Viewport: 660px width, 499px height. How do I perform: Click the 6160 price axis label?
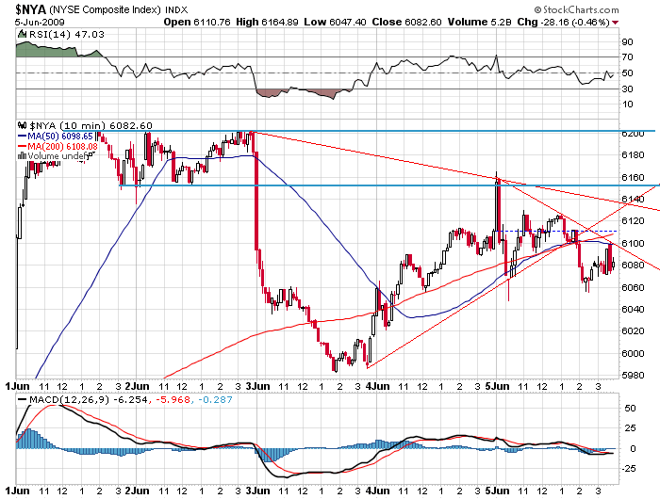pos(633,177)
